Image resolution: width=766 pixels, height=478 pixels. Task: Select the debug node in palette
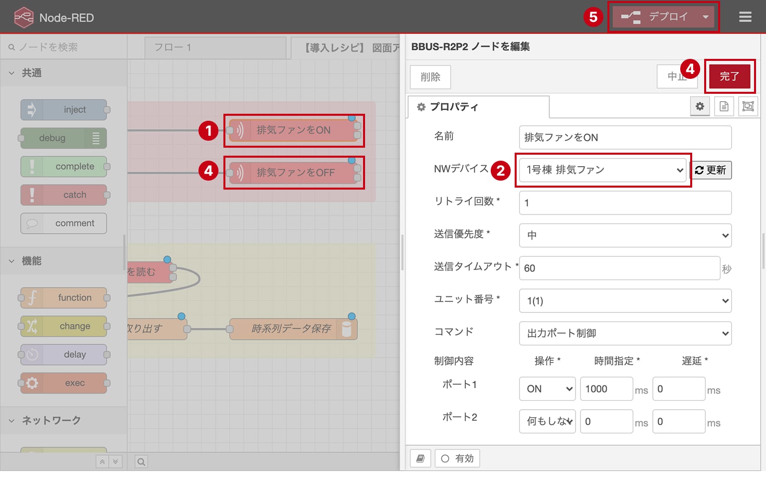coord(64,138)
